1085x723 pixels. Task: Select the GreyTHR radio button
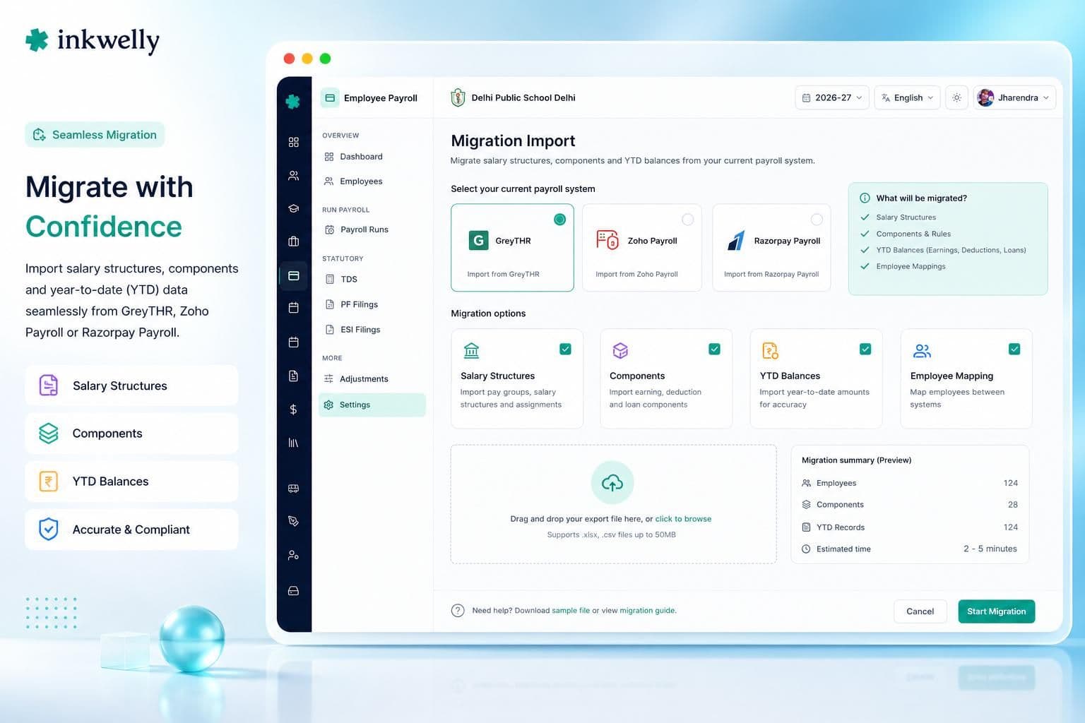559,220
